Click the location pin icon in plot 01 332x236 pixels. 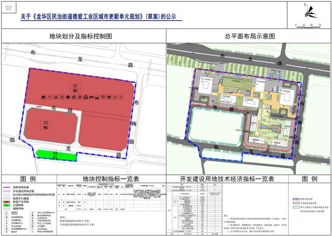(x=50, y=97)
